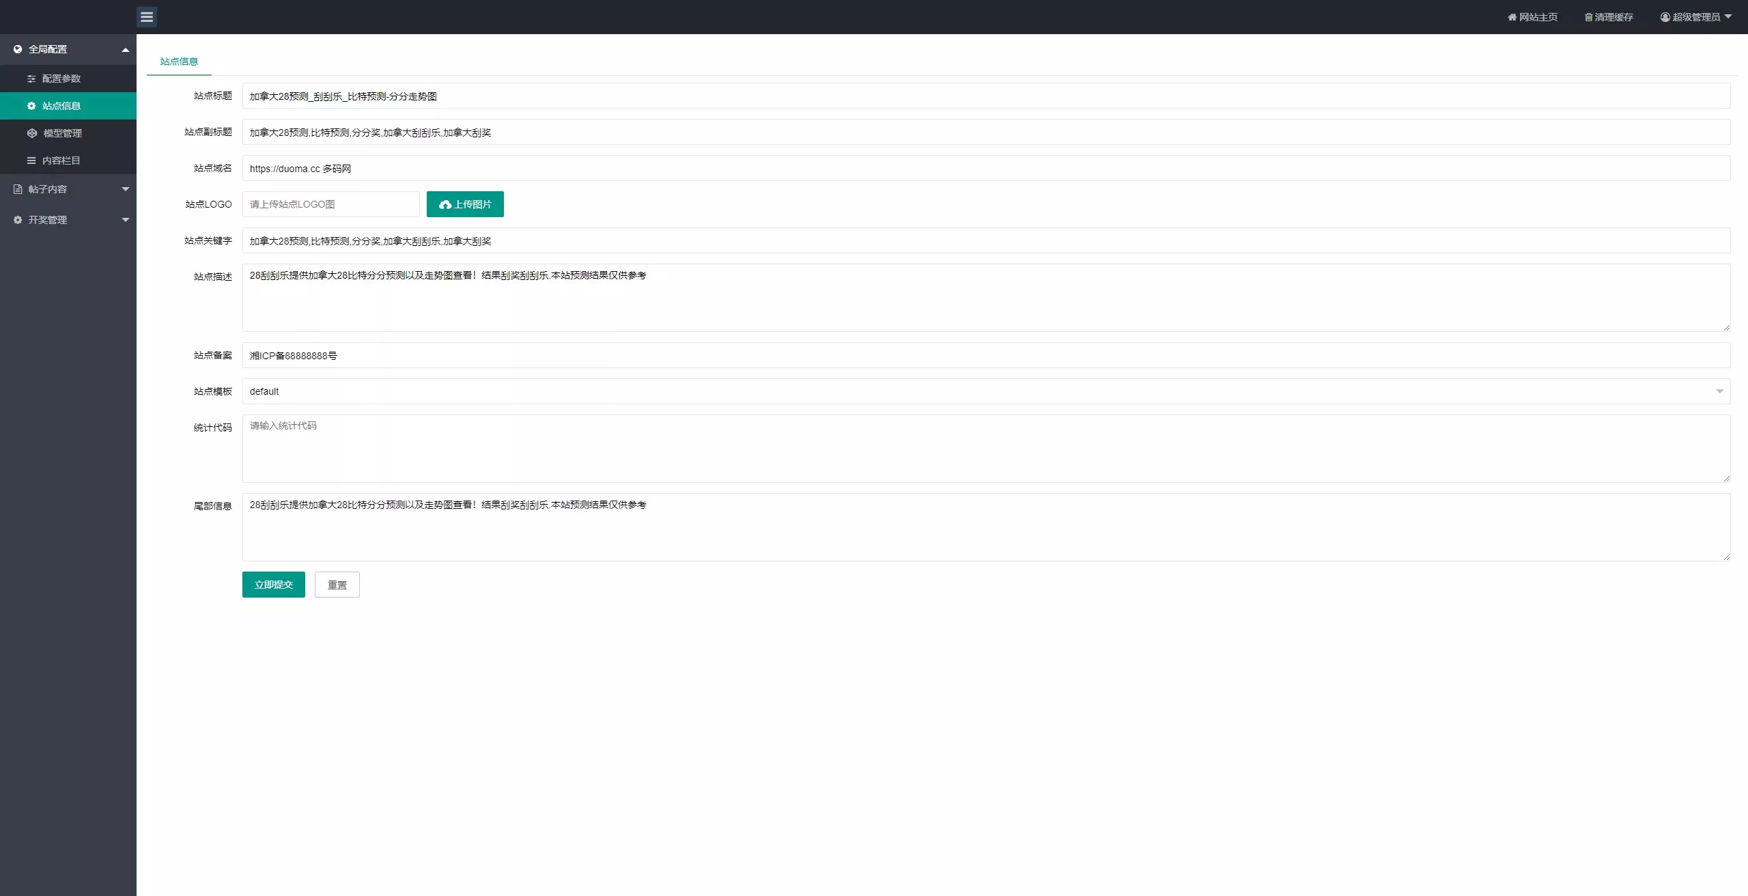This screenshot has height=896, width=1748.
Task: Collapse the 全局配置 menu section
Action: (126, 49)
